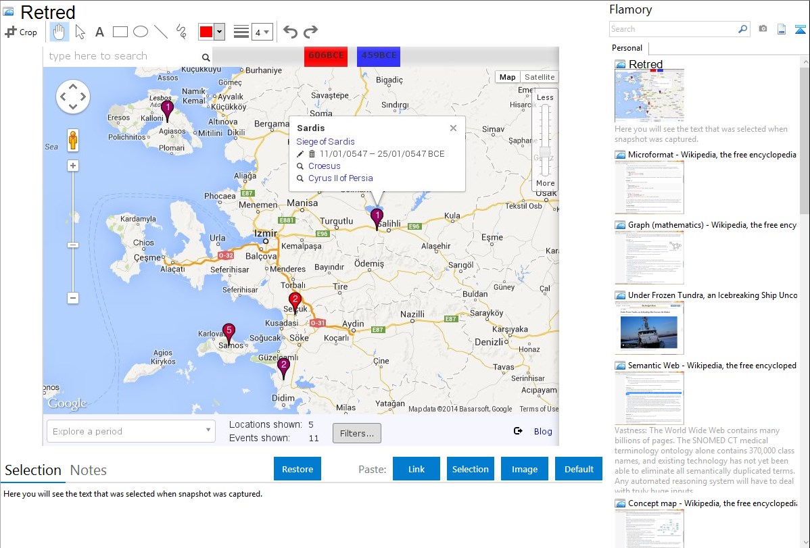Switch map to Map view

point(507,77)
